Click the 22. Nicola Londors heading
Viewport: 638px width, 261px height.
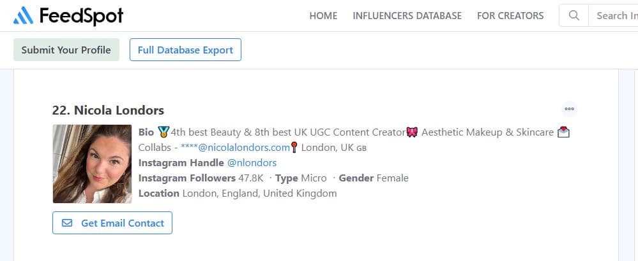click(x=108, y=110)
